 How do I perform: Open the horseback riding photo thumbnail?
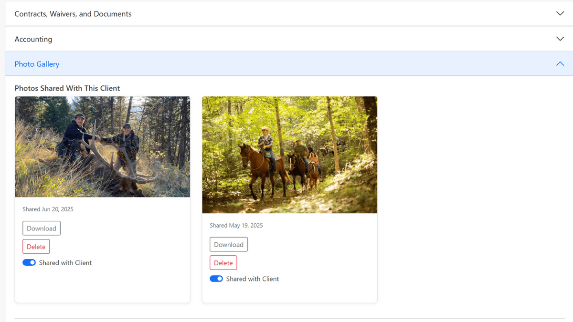coord(289,155)
